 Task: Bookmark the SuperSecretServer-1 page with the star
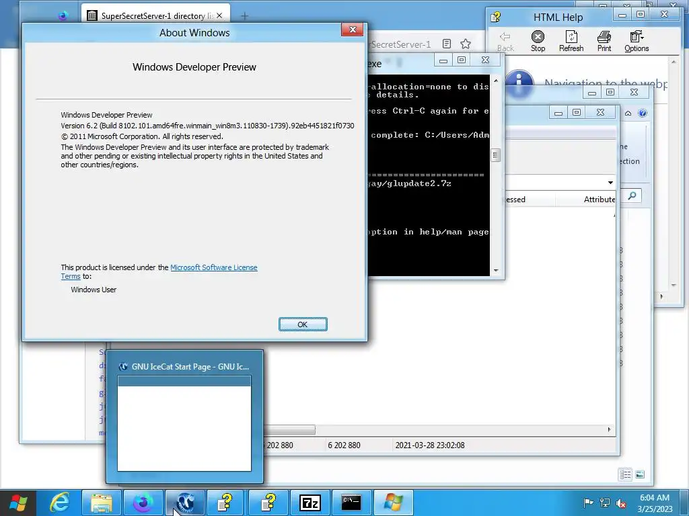[466, 44]
